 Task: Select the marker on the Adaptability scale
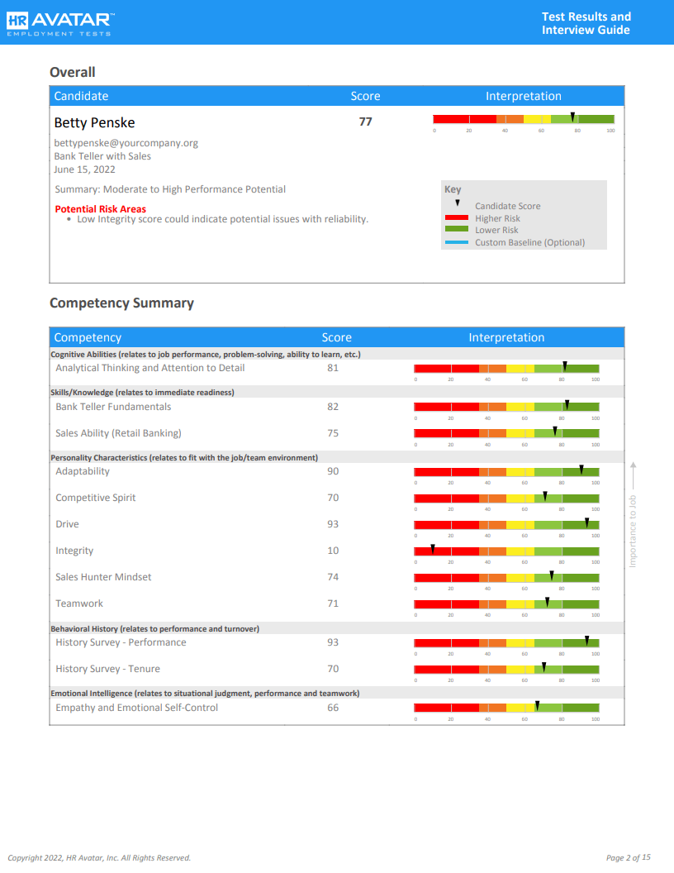[x=581, y=467]
